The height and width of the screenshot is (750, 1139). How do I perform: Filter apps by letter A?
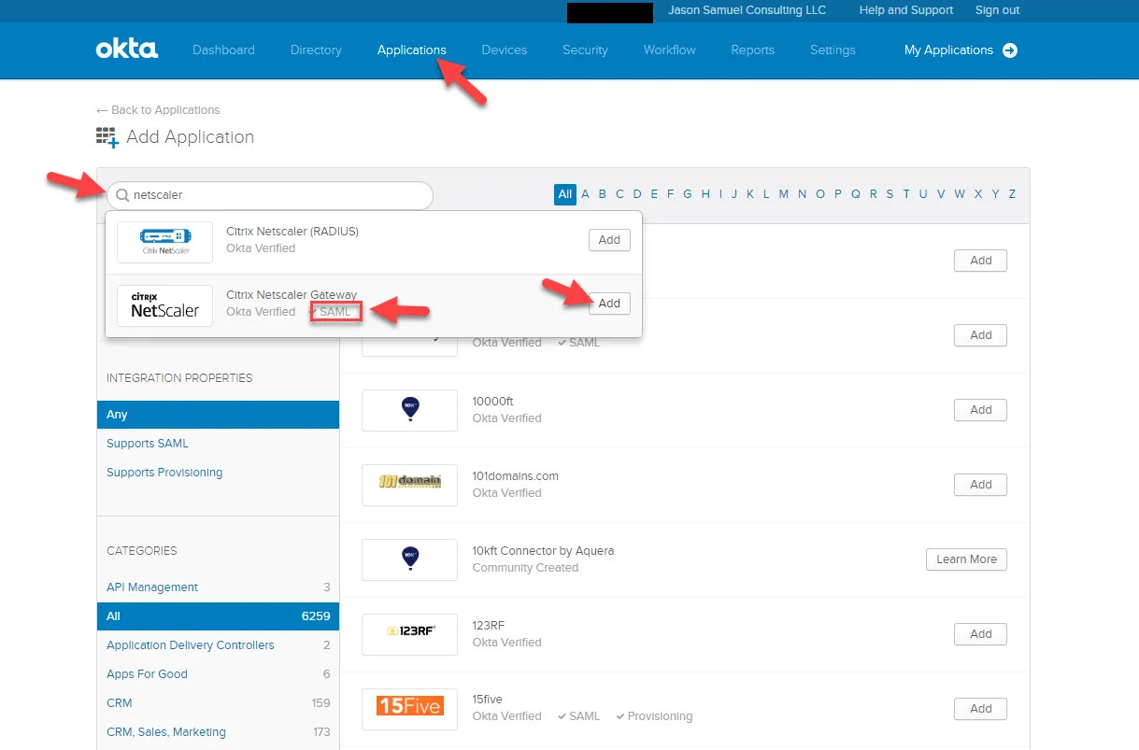click(x=585, y=194)
